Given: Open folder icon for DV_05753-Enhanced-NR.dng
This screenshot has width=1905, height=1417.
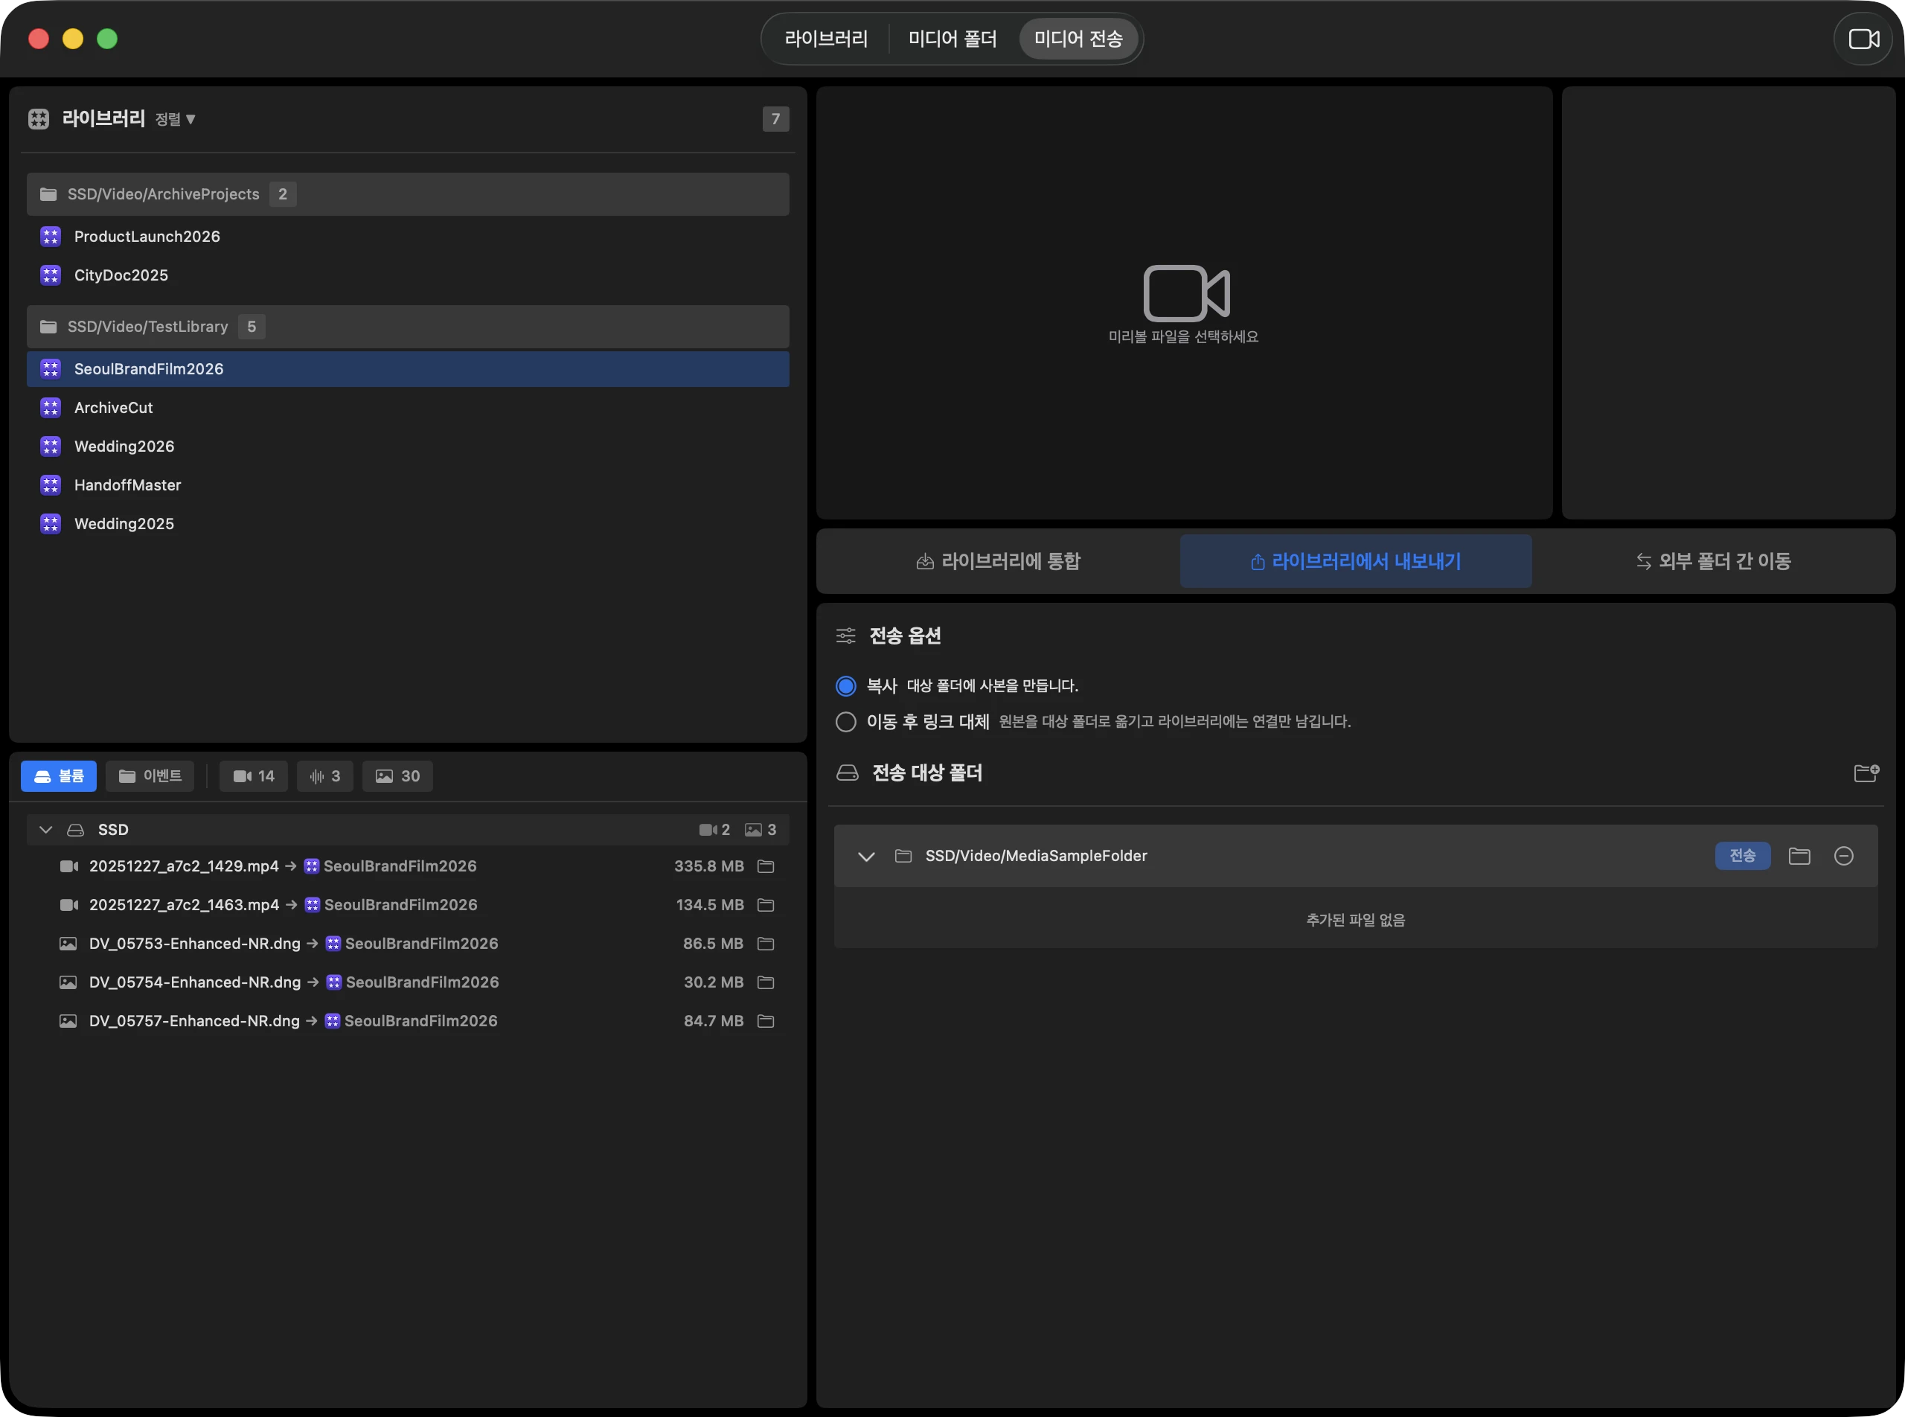Looking at the screenshot, I should pyautogui.click(x=766, y=944).
